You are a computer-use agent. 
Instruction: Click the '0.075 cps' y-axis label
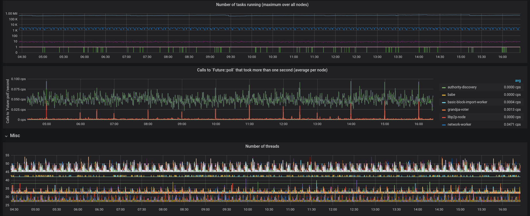(18, 89)
